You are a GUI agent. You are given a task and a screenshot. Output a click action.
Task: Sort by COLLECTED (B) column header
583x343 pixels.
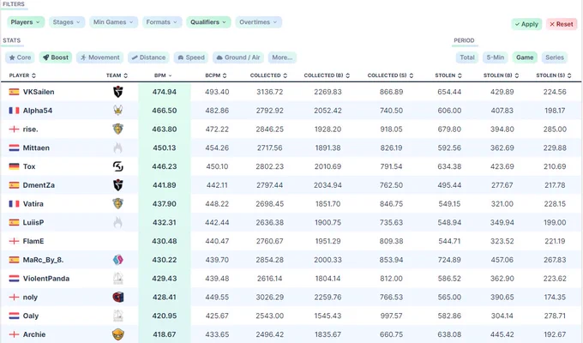(327, 75)
